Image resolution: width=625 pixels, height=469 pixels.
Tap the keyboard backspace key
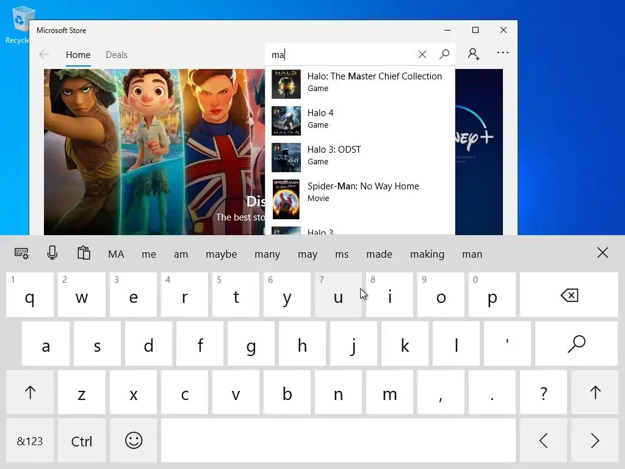[569, 295]
